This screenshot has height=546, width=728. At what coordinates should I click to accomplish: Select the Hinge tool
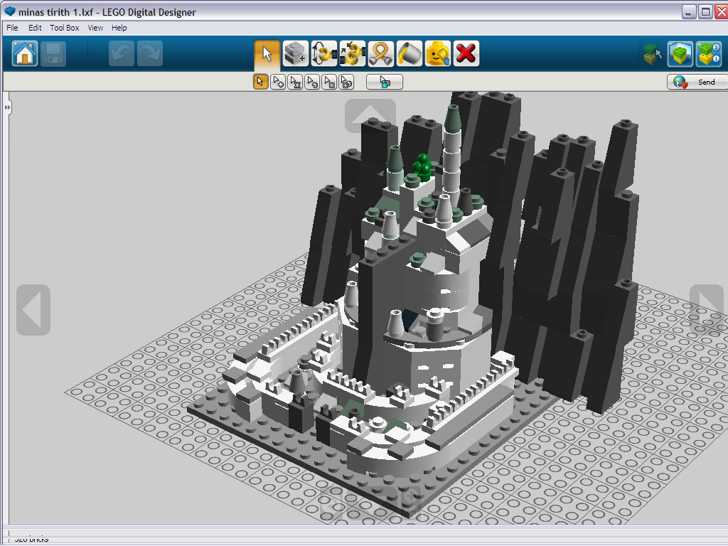(323, 54)
